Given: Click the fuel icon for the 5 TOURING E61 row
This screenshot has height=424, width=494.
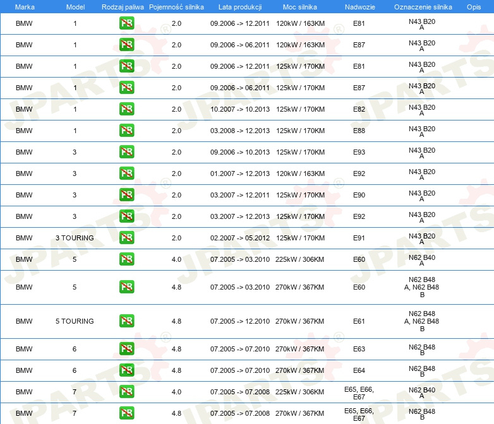Looking at the screenshot, I should pos(126,321).
